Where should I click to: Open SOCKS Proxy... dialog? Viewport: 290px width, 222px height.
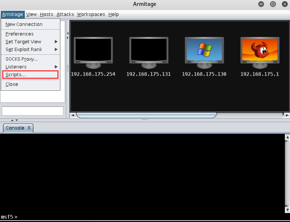tap(30, 59)
